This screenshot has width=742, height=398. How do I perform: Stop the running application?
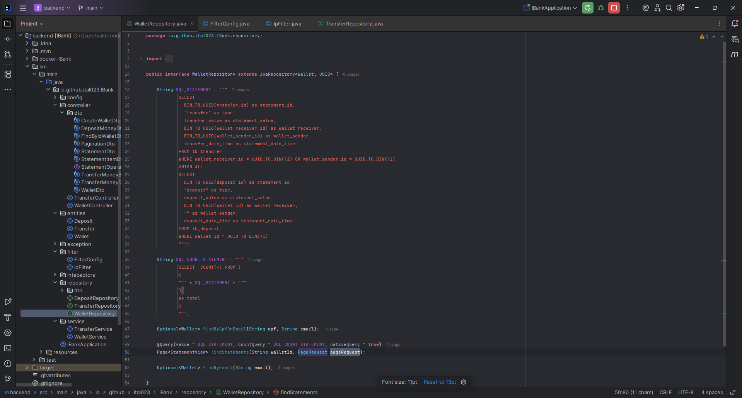coord(614,8)
